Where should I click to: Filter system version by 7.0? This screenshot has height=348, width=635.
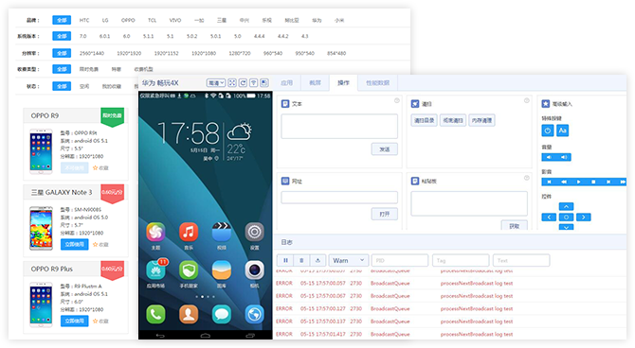(83, 36)
